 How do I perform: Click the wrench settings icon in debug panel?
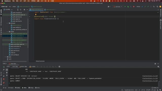tap(4, 70)
